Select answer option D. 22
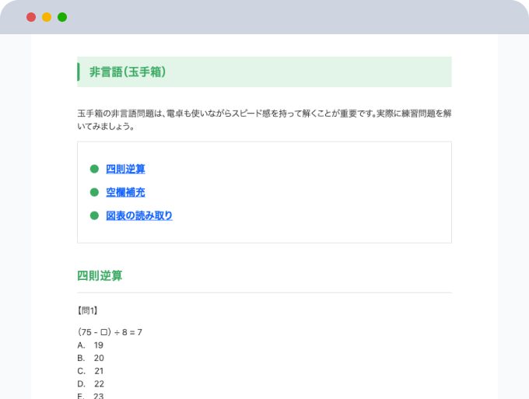Screen dimensions: 529x399 90,383
